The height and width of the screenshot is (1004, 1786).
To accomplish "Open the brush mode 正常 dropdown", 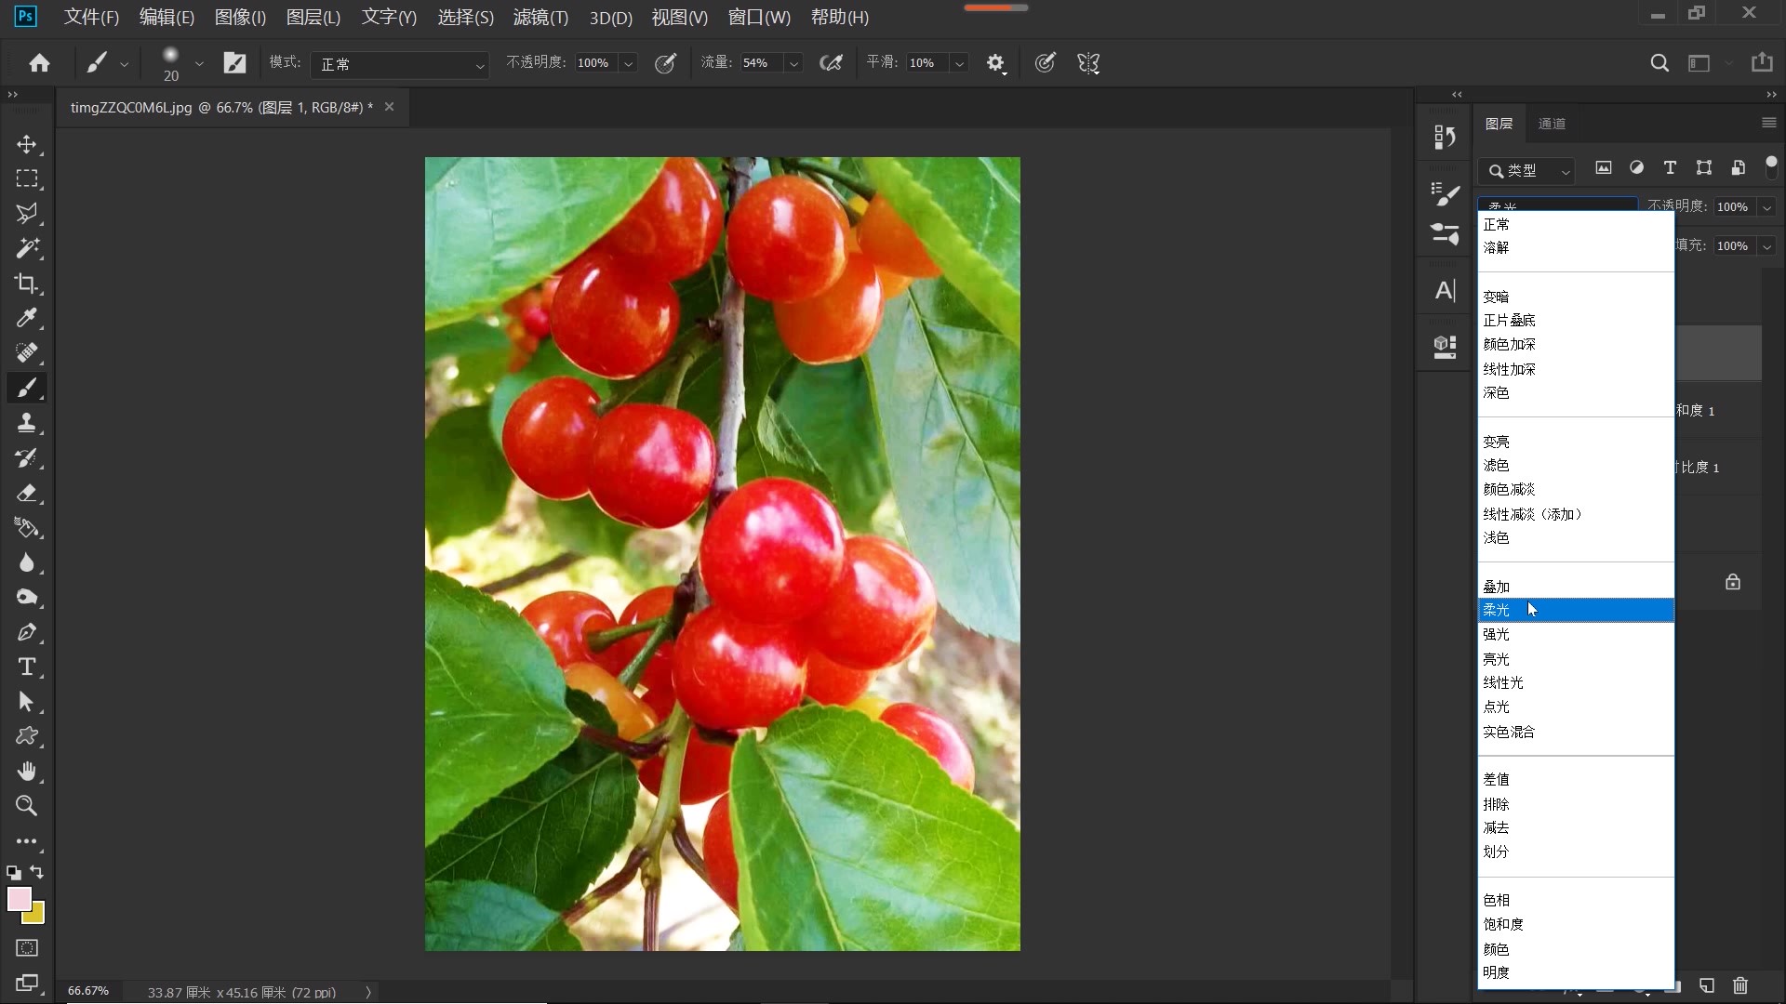I will click(400, 64).
